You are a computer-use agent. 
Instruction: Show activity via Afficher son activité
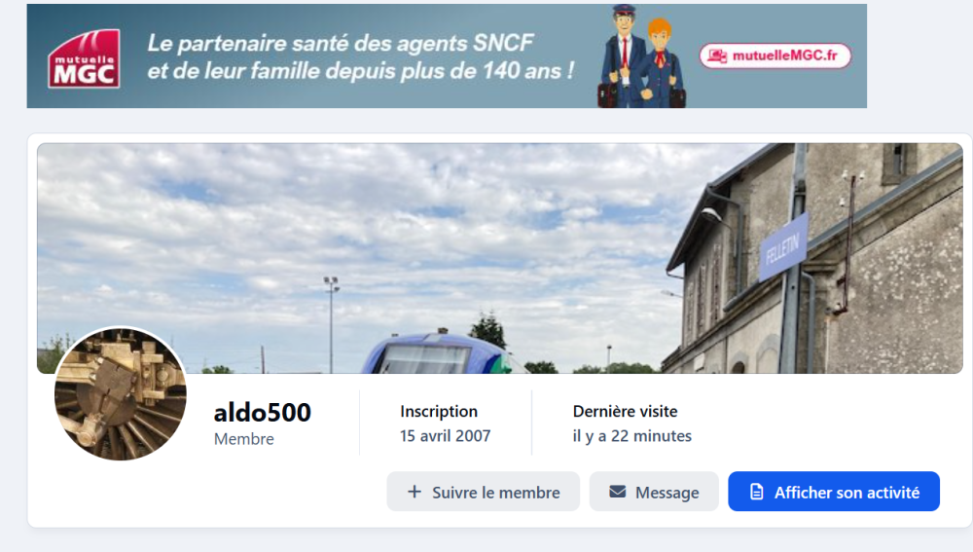tap(834, 491)
